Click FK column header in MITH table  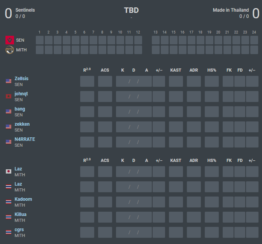(229, 160)
